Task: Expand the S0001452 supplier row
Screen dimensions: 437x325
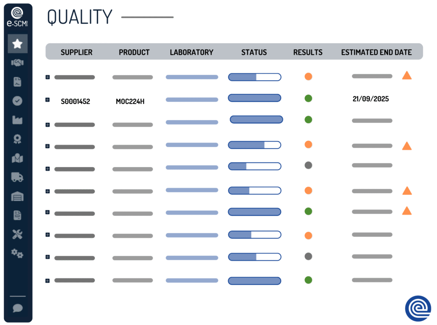Action: coord(47,100)
